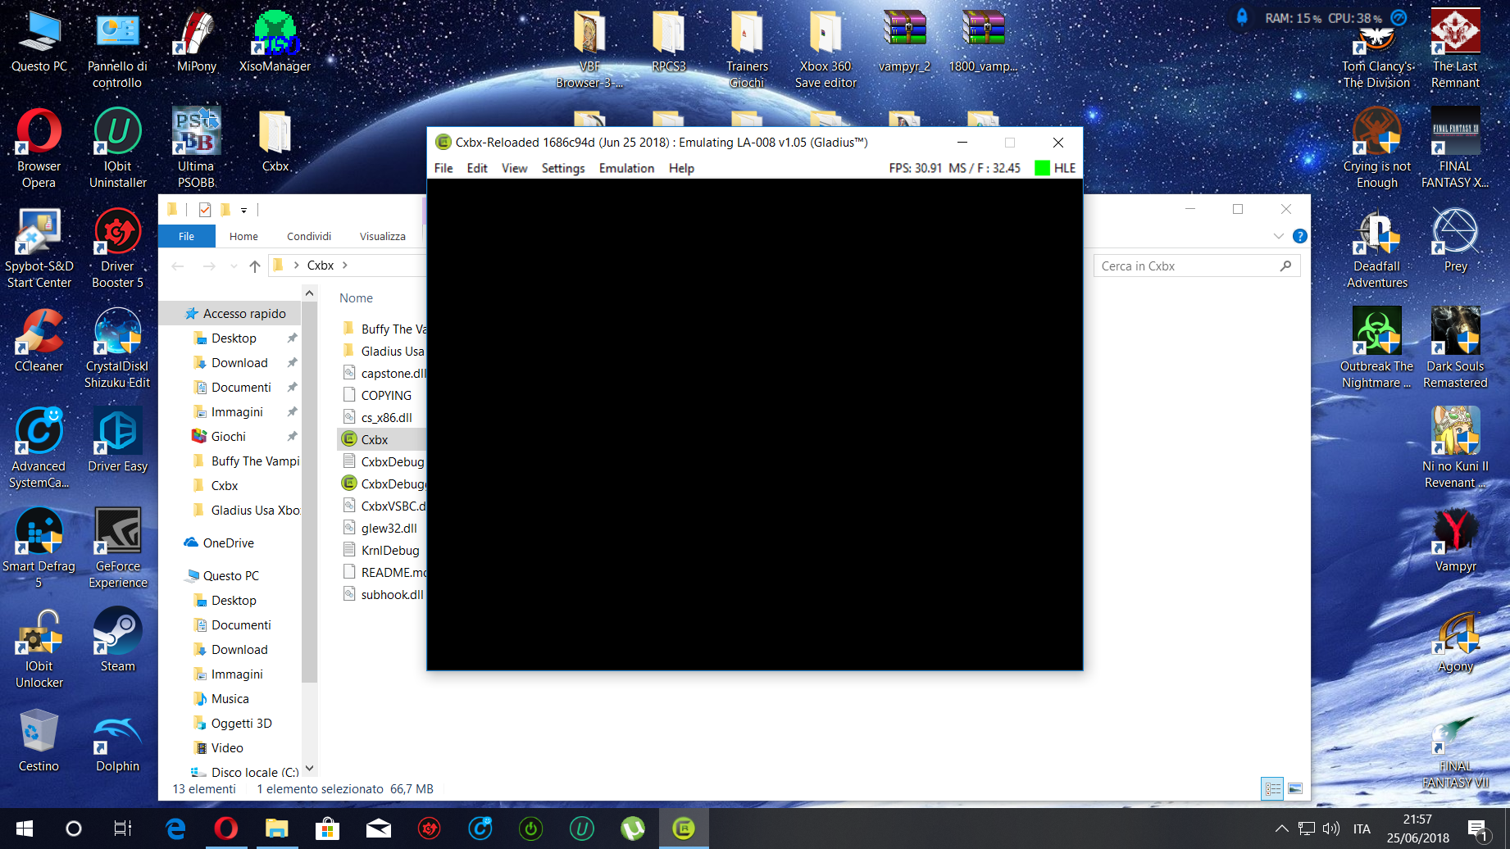Viewport: 1510px width, 849px height.
Task: Launch The Last Remnant shortcut
Action: point(1455,49)
